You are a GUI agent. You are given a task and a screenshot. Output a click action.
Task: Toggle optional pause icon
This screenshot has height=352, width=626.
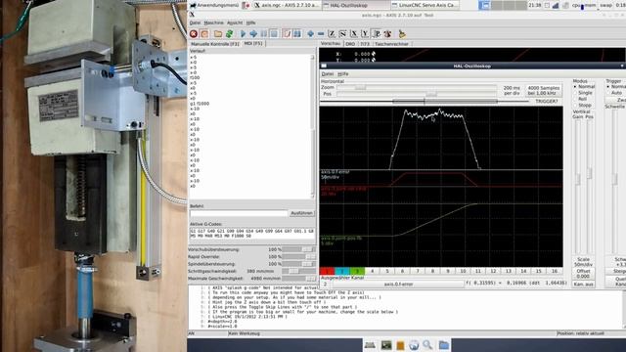pyautogui.click(x=297, y=34)
